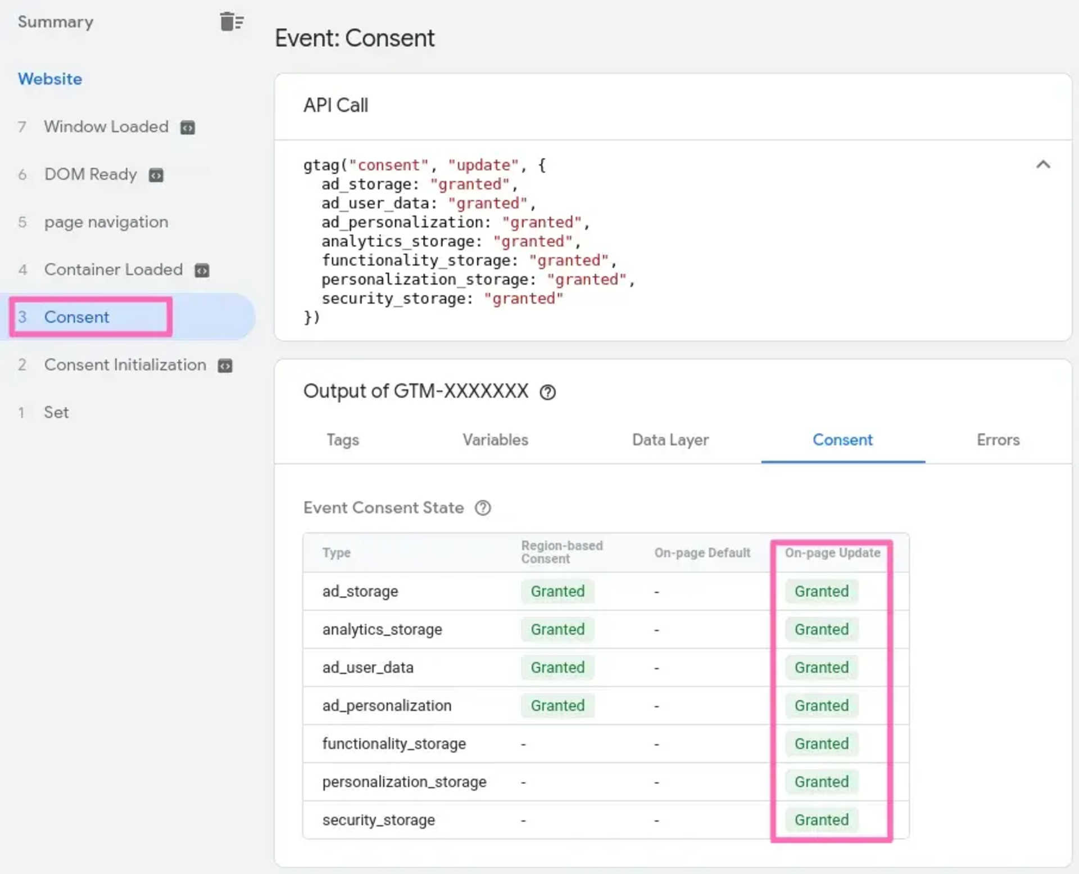Click the ad_storage On-page Update Granted badge
1079x874 pixels.
click(x=821, y=591)
